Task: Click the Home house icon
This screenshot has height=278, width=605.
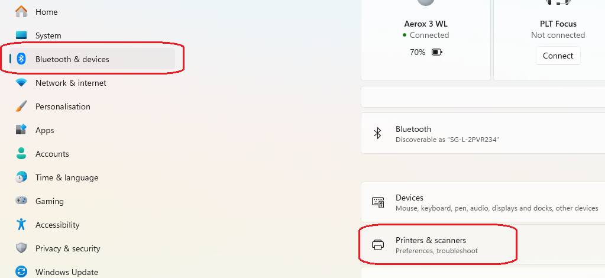Action: tap(21, 12)
